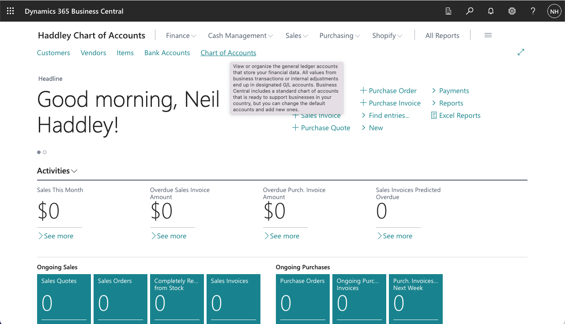
Task: Click the help question mark icon
Action: tap(533, 11)
